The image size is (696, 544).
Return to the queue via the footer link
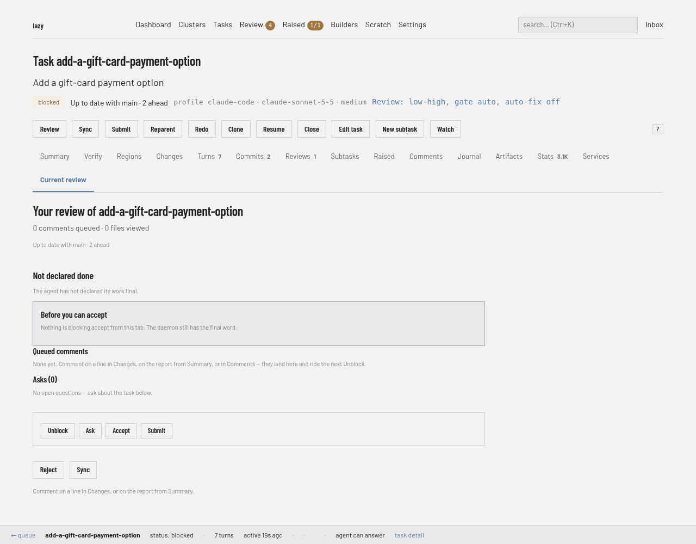[23, 535]
